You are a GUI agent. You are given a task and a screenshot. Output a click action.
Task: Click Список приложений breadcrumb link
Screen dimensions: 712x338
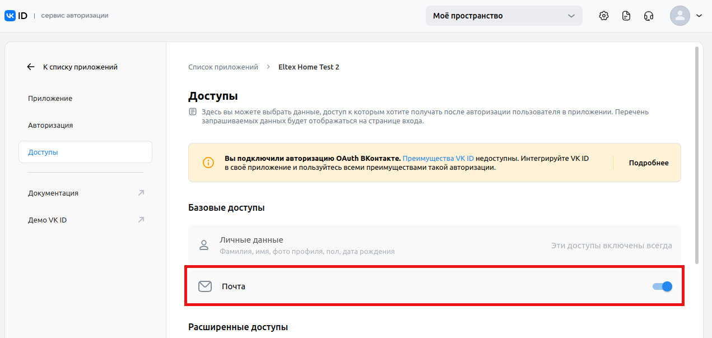click(x=223, y=67)
